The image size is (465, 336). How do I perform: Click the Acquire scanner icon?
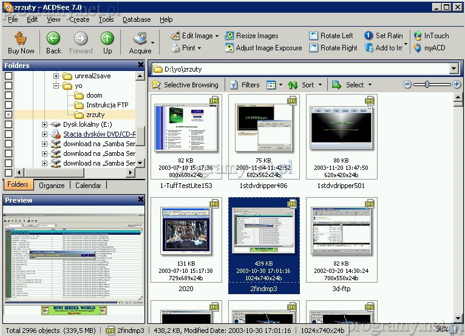[140, 38]
